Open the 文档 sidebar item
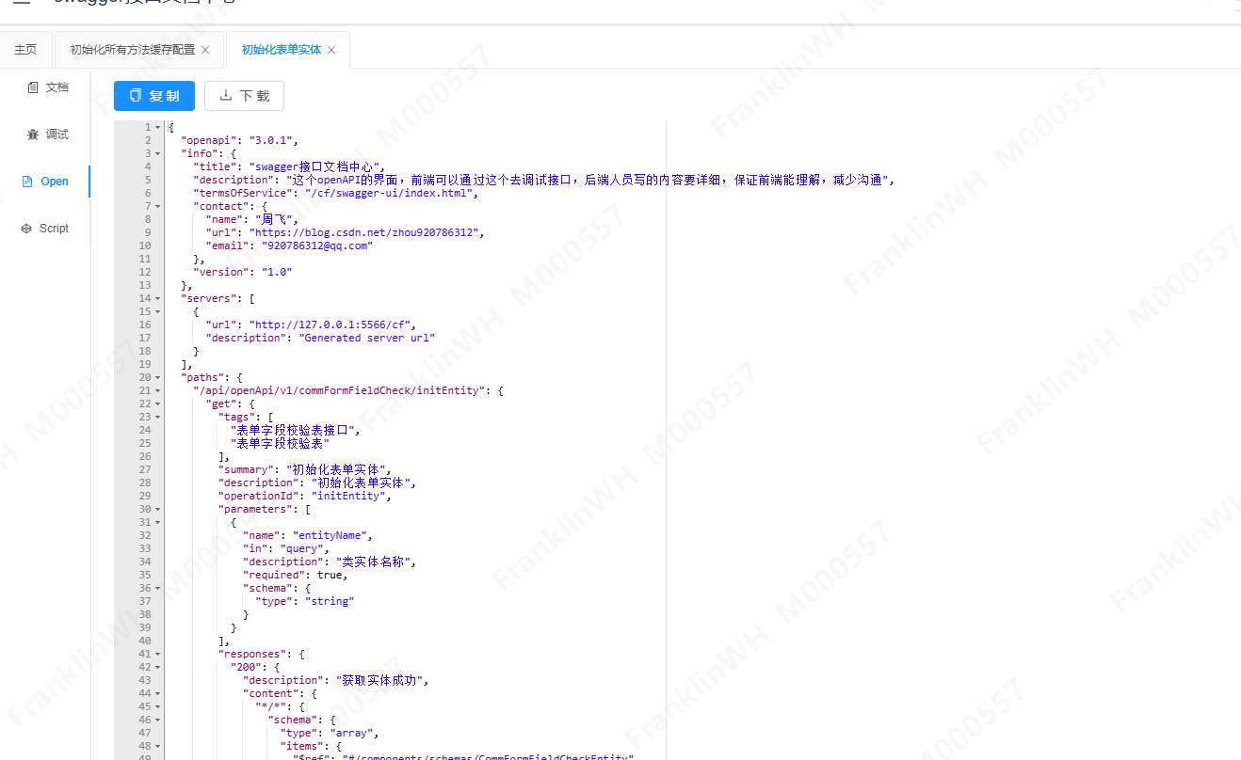The height and width of the screenshot is (760, 1241). point(45,87)
